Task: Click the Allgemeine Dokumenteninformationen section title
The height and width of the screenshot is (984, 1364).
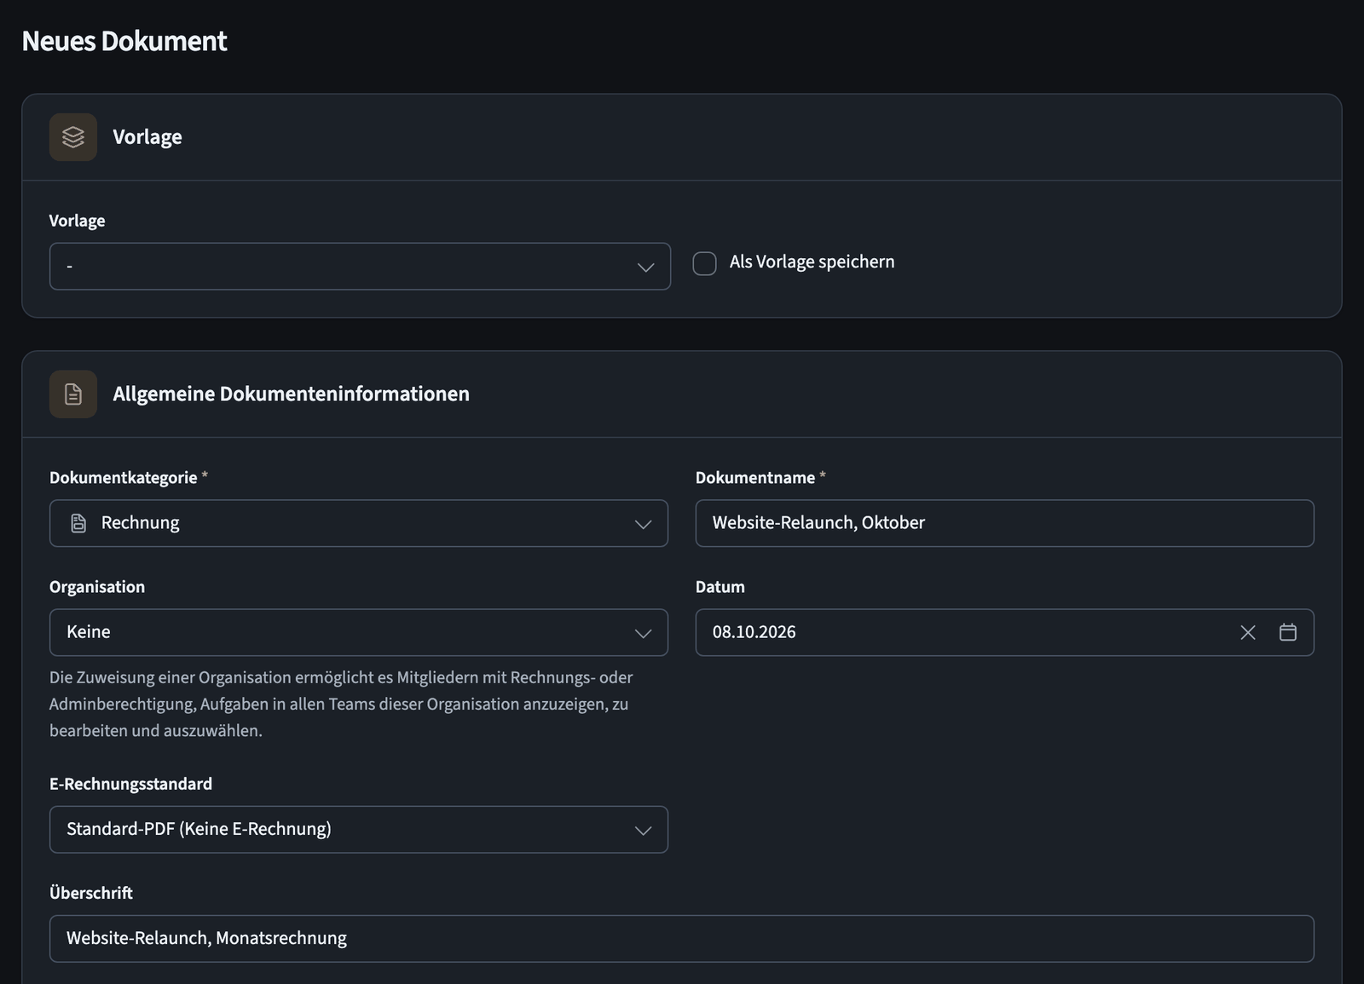Action: click(x=292, y=394)
